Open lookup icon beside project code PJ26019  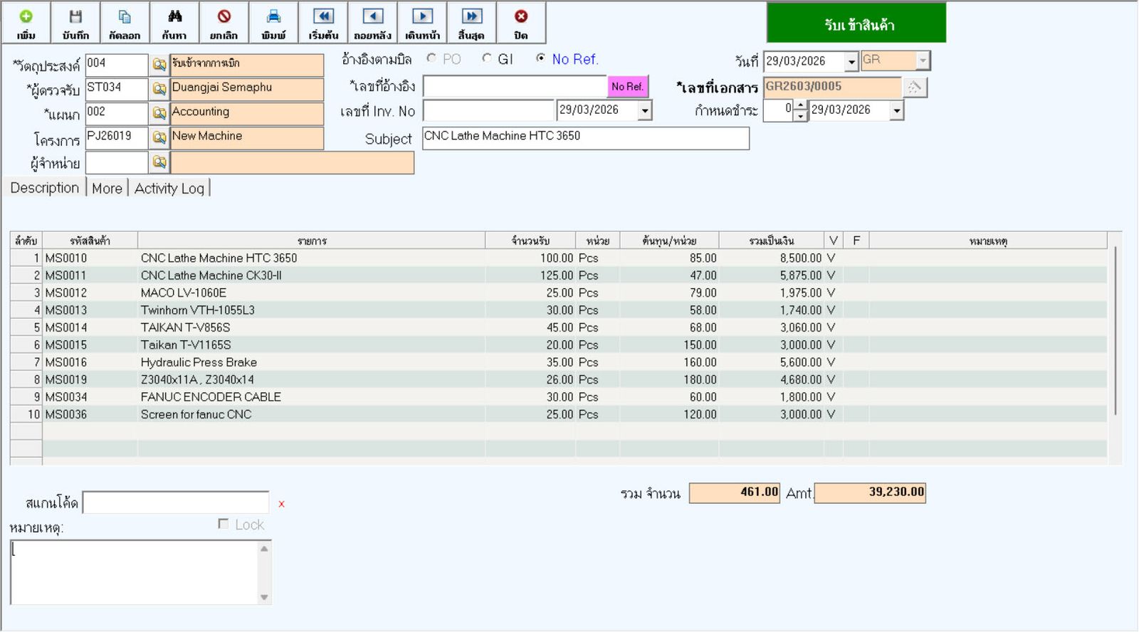(159, 137)
